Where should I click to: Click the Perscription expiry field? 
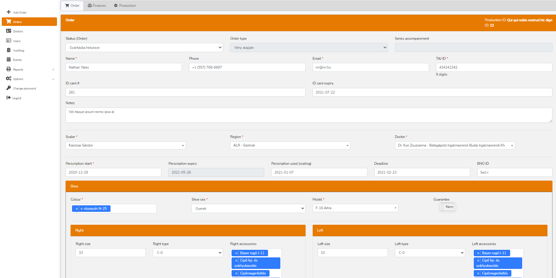(216, 172)
